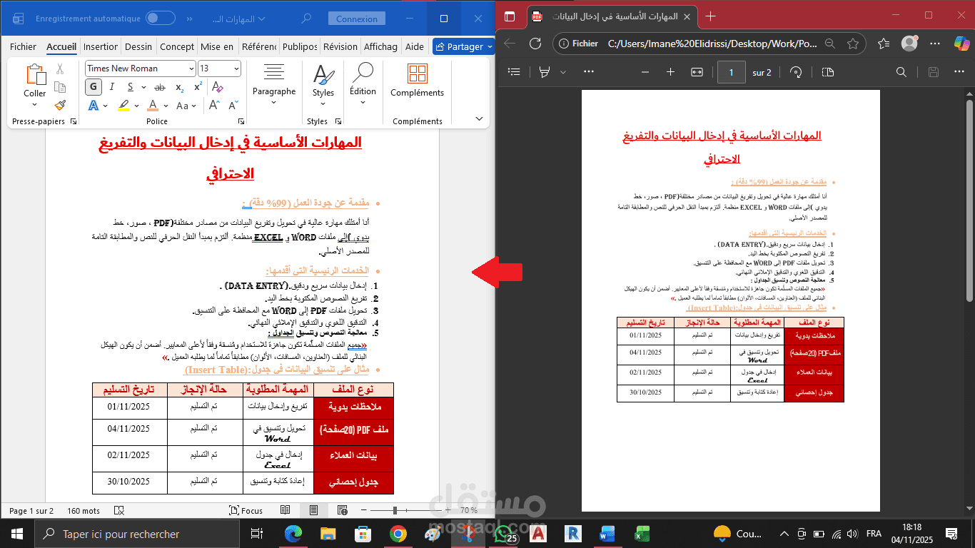Image resolution: width=975 pixels, height=548 pixels.
Task: Click the Connexion sign-in button
Action: (x=357, y=19)
